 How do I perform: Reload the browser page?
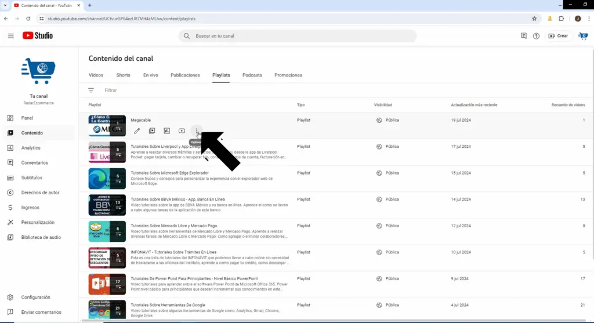tap(28, 19)
